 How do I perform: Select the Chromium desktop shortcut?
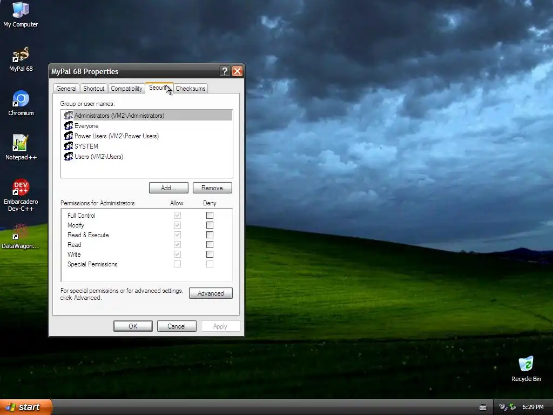pos(21,103)
